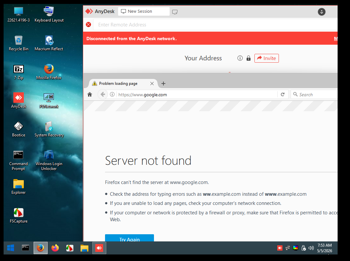Click the red disconnected status icon
Viewport: 350px width, 261px height.
(88, 24)
